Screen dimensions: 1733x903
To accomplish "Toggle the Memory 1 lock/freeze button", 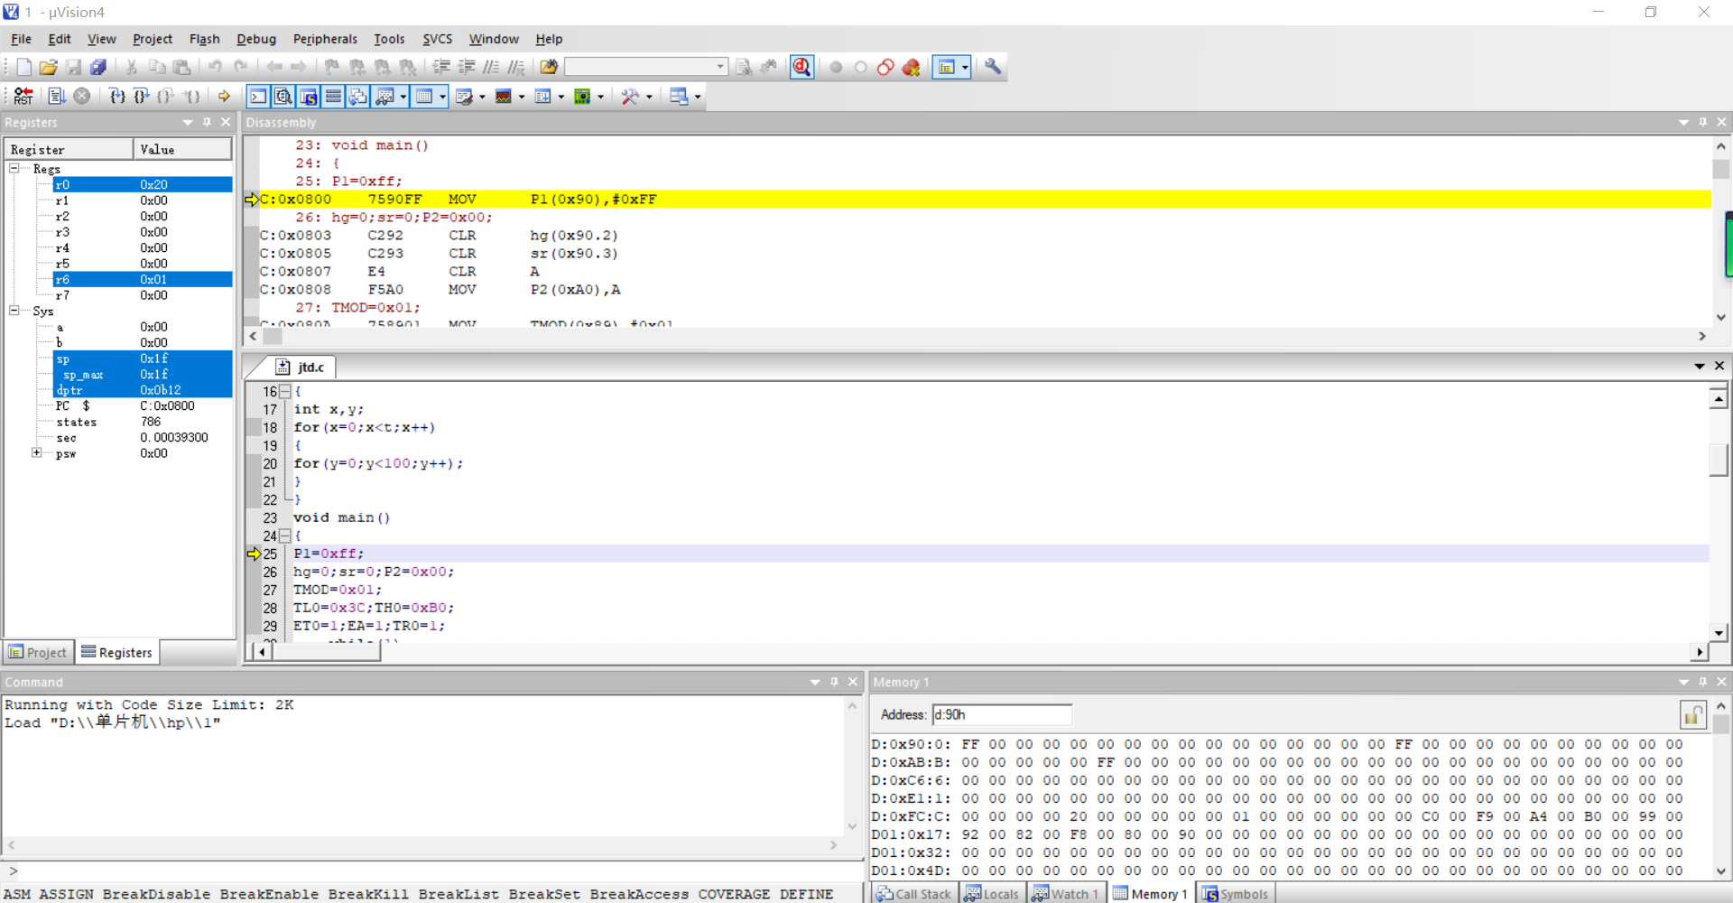I will 1692,714.
